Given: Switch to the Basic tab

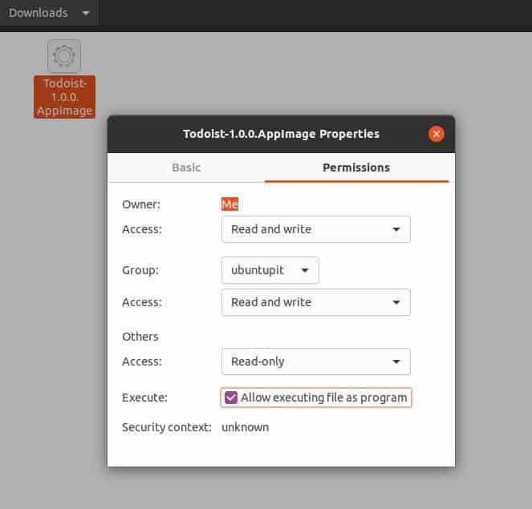Looking at the screenshot, I should [x=186, y=168].
